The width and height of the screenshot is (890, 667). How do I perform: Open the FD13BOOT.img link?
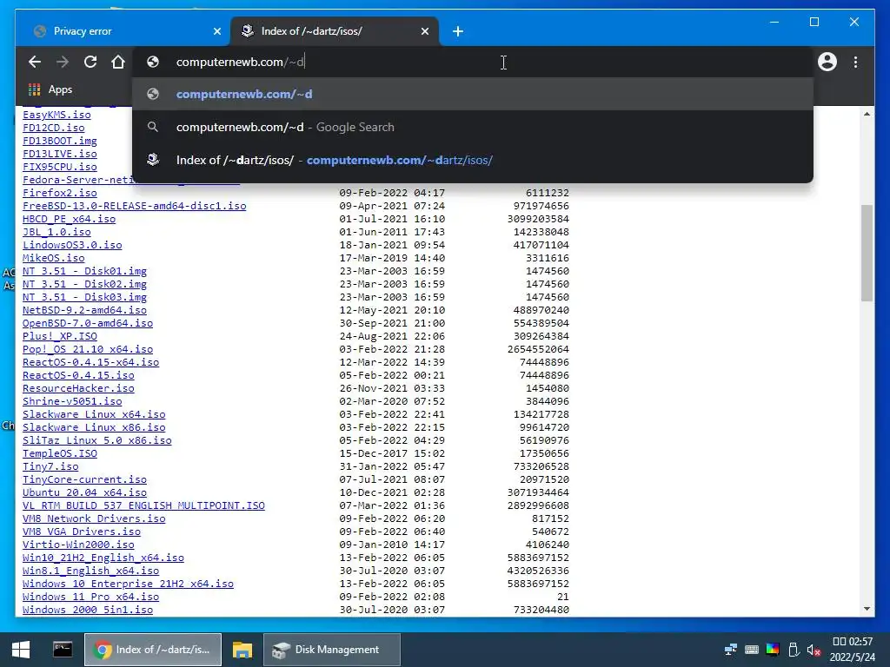(60, 141)
